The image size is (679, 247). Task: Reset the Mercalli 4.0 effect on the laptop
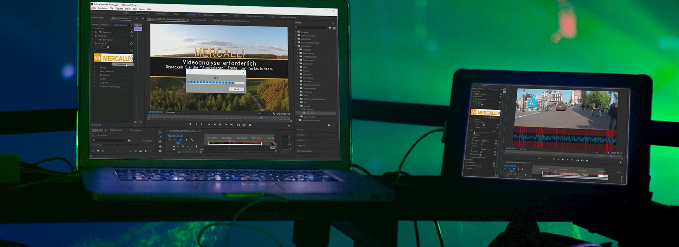132,43
